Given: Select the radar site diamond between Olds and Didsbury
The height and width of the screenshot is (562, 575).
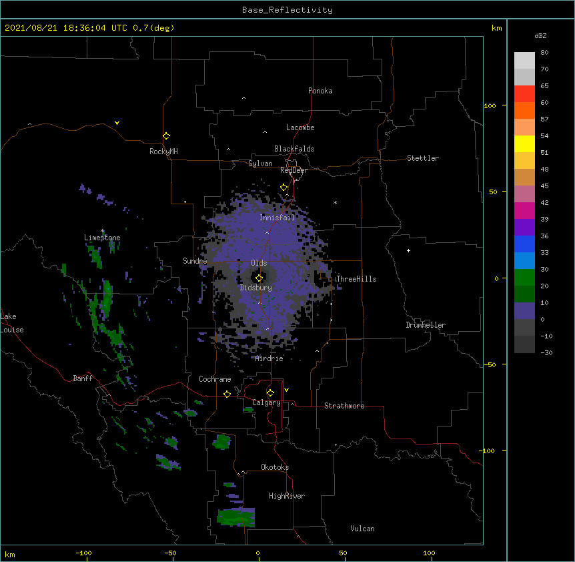Looking at the screenshot, I should pyautogui.click(x=259, y=278).
